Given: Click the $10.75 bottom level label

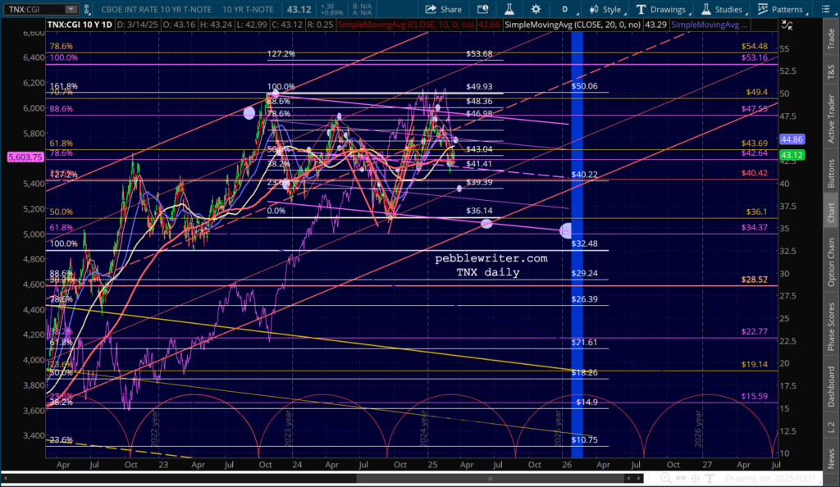Looking at the screenshot, I should pyautogui.click(x=584, y=439).
